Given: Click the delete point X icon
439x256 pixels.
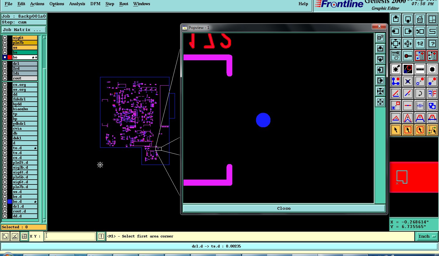Looking at the screenshot, I should click(408, 82).
